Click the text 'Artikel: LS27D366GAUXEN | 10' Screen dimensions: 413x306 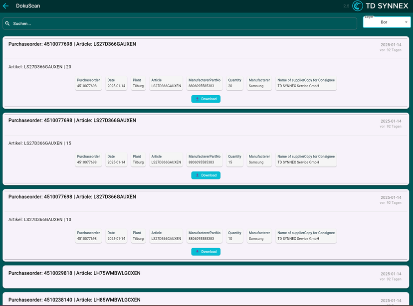point(40,219)
